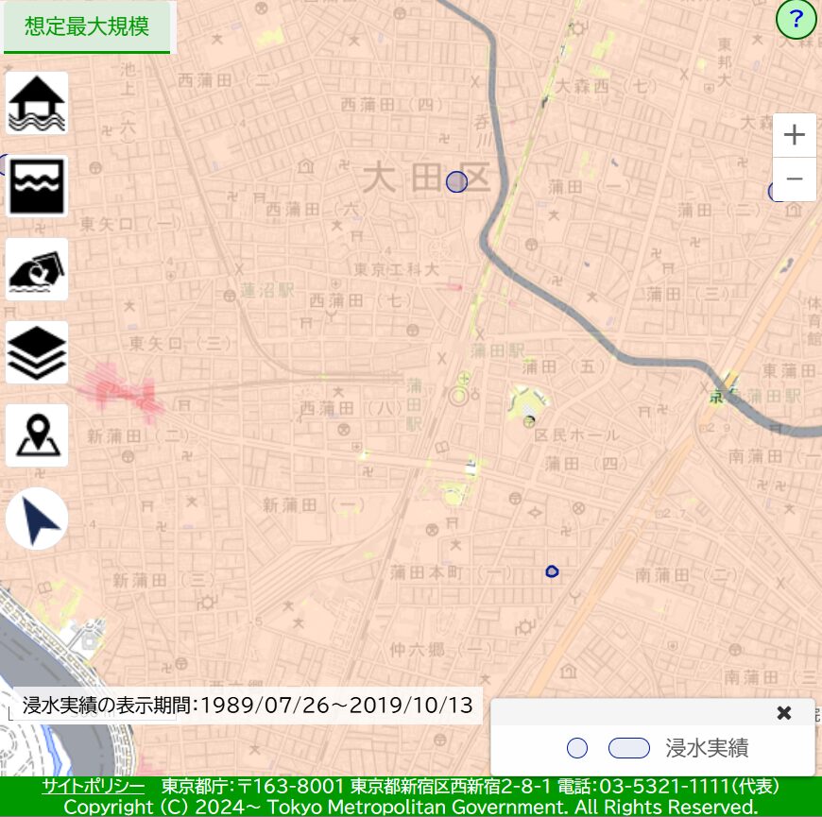The height and width of the screenshot is (817, 822).
Task: Click the 蒲田駅 station label on map
Action: 497,349
